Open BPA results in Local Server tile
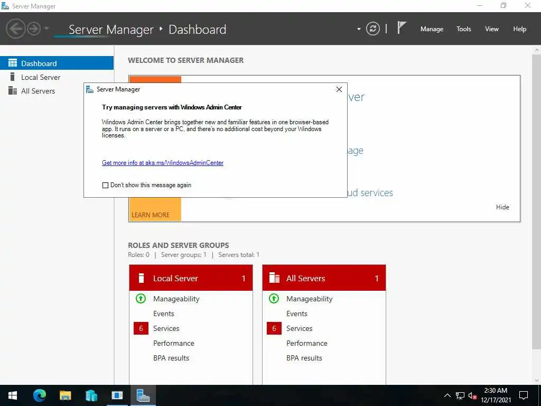The image size is (541, 406). (x=171, y=358)
